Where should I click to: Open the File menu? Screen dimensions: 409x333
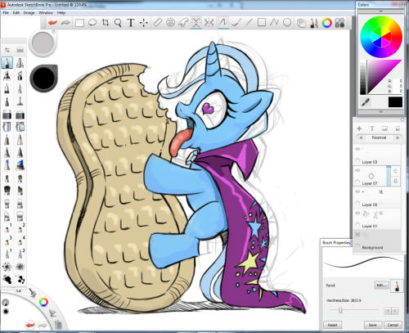pos(6,13)
